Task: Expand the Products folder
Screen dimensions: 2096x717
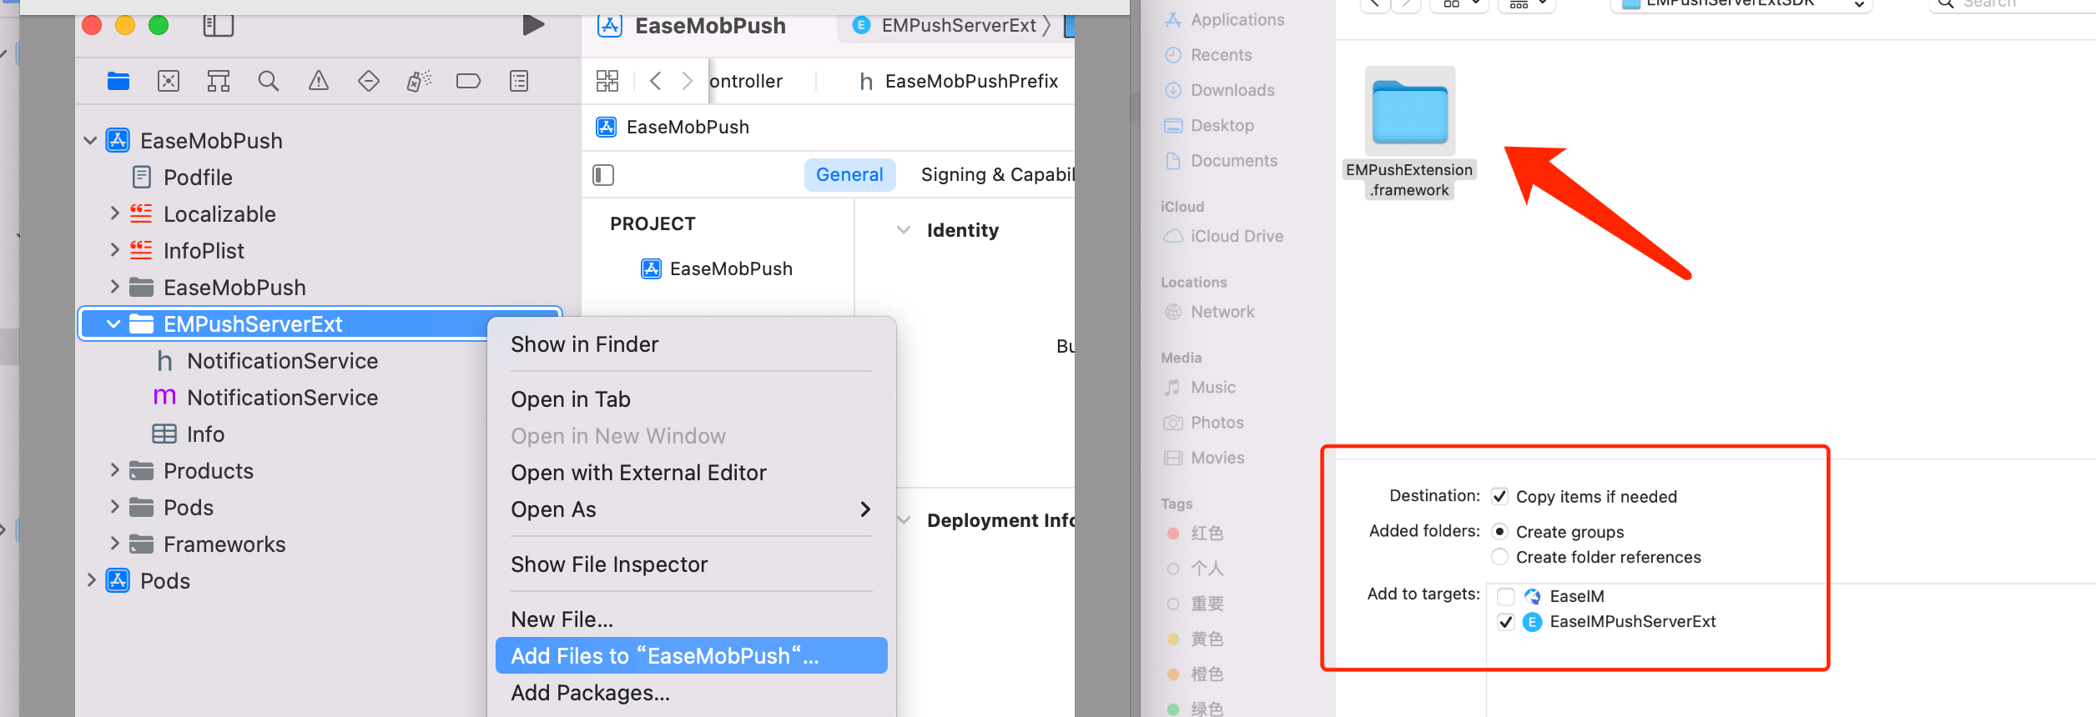Action: pos(115,471)
